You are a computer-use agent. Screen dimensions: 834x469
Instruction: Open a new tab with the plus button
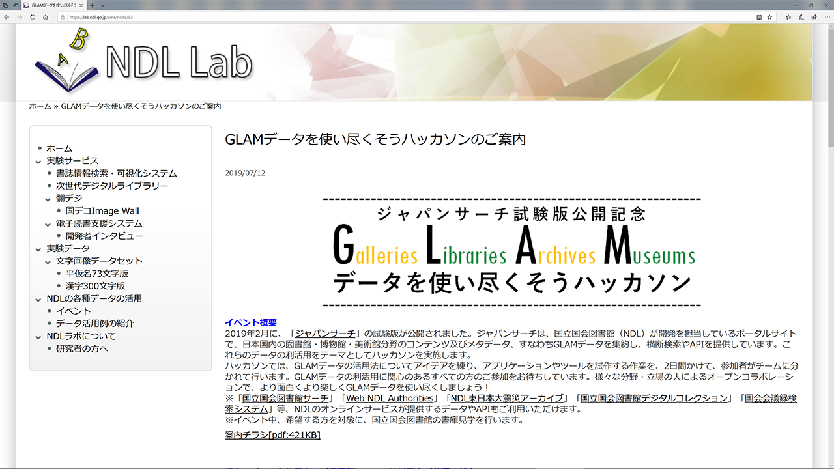92,5
